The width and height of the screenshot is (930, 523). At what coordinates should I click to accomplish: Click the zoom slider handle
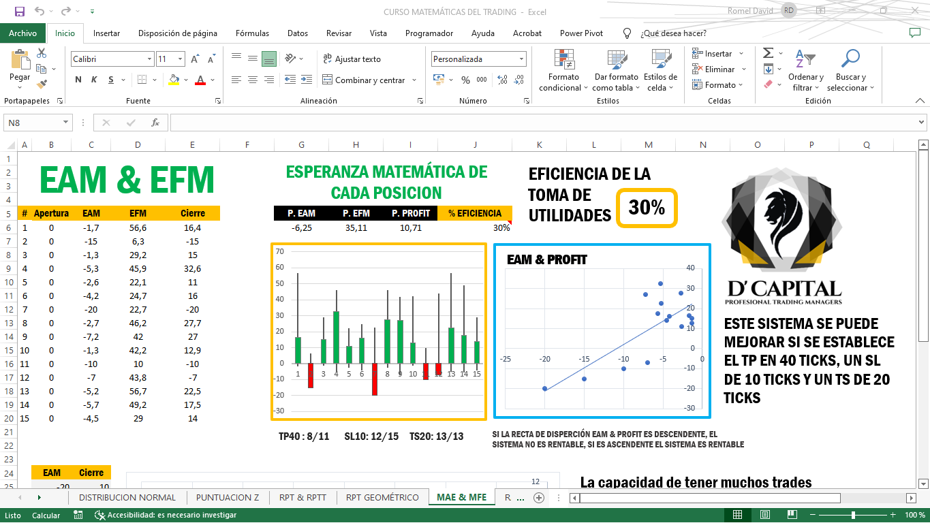point(853,516)
